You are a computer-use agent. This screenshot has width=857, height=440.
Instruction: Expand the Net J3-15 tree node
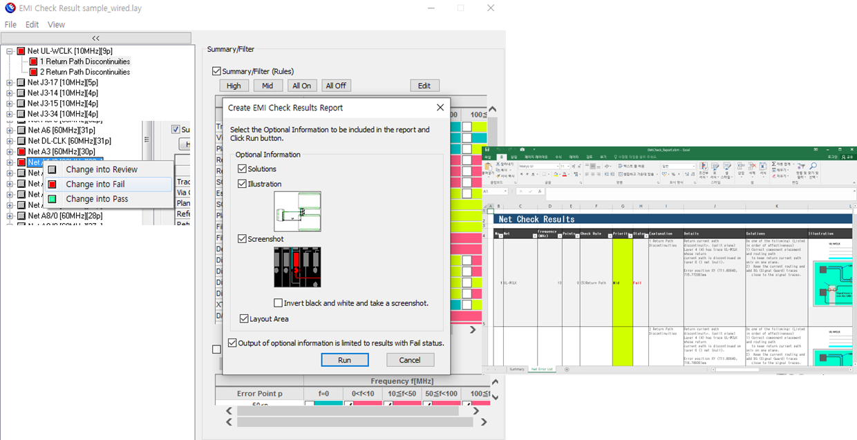(10, 103)
